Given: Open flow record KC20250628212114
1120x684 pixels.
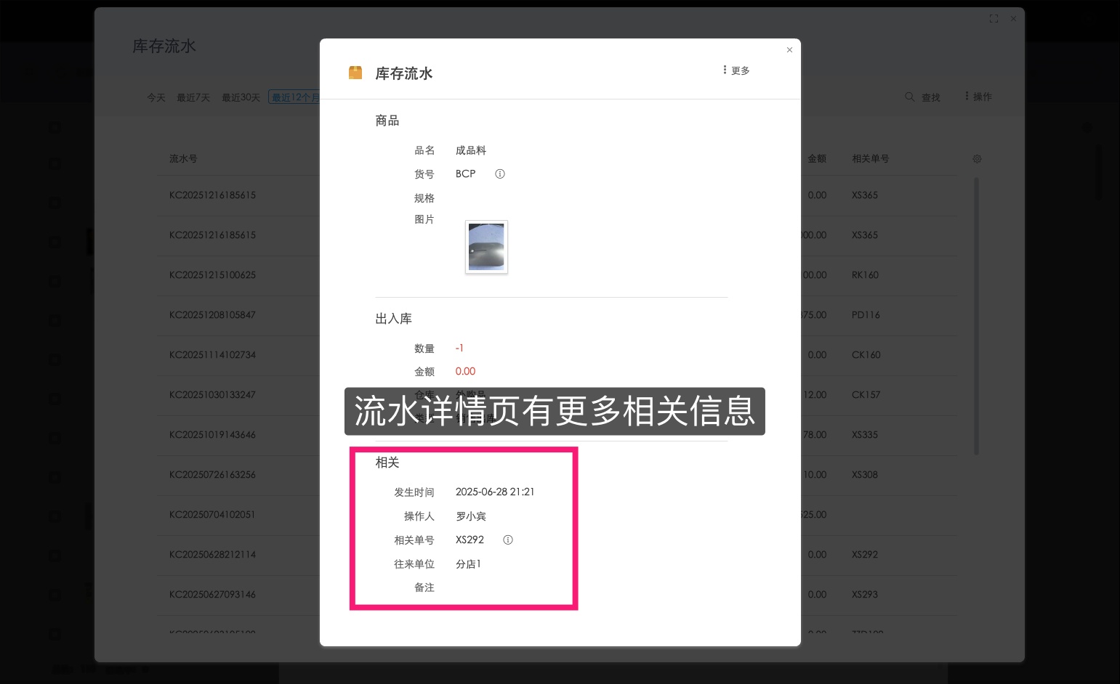Looking at the screenshot, I should pos(211,554).
